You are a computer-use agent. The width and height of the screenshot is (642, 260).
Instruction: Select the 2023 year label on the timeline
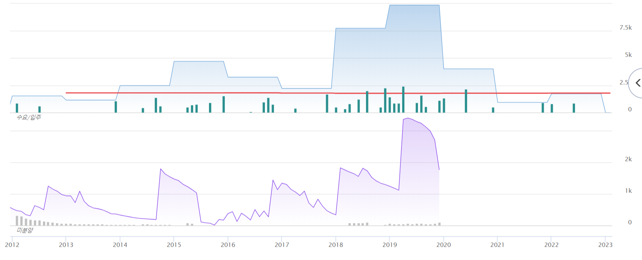605,245
